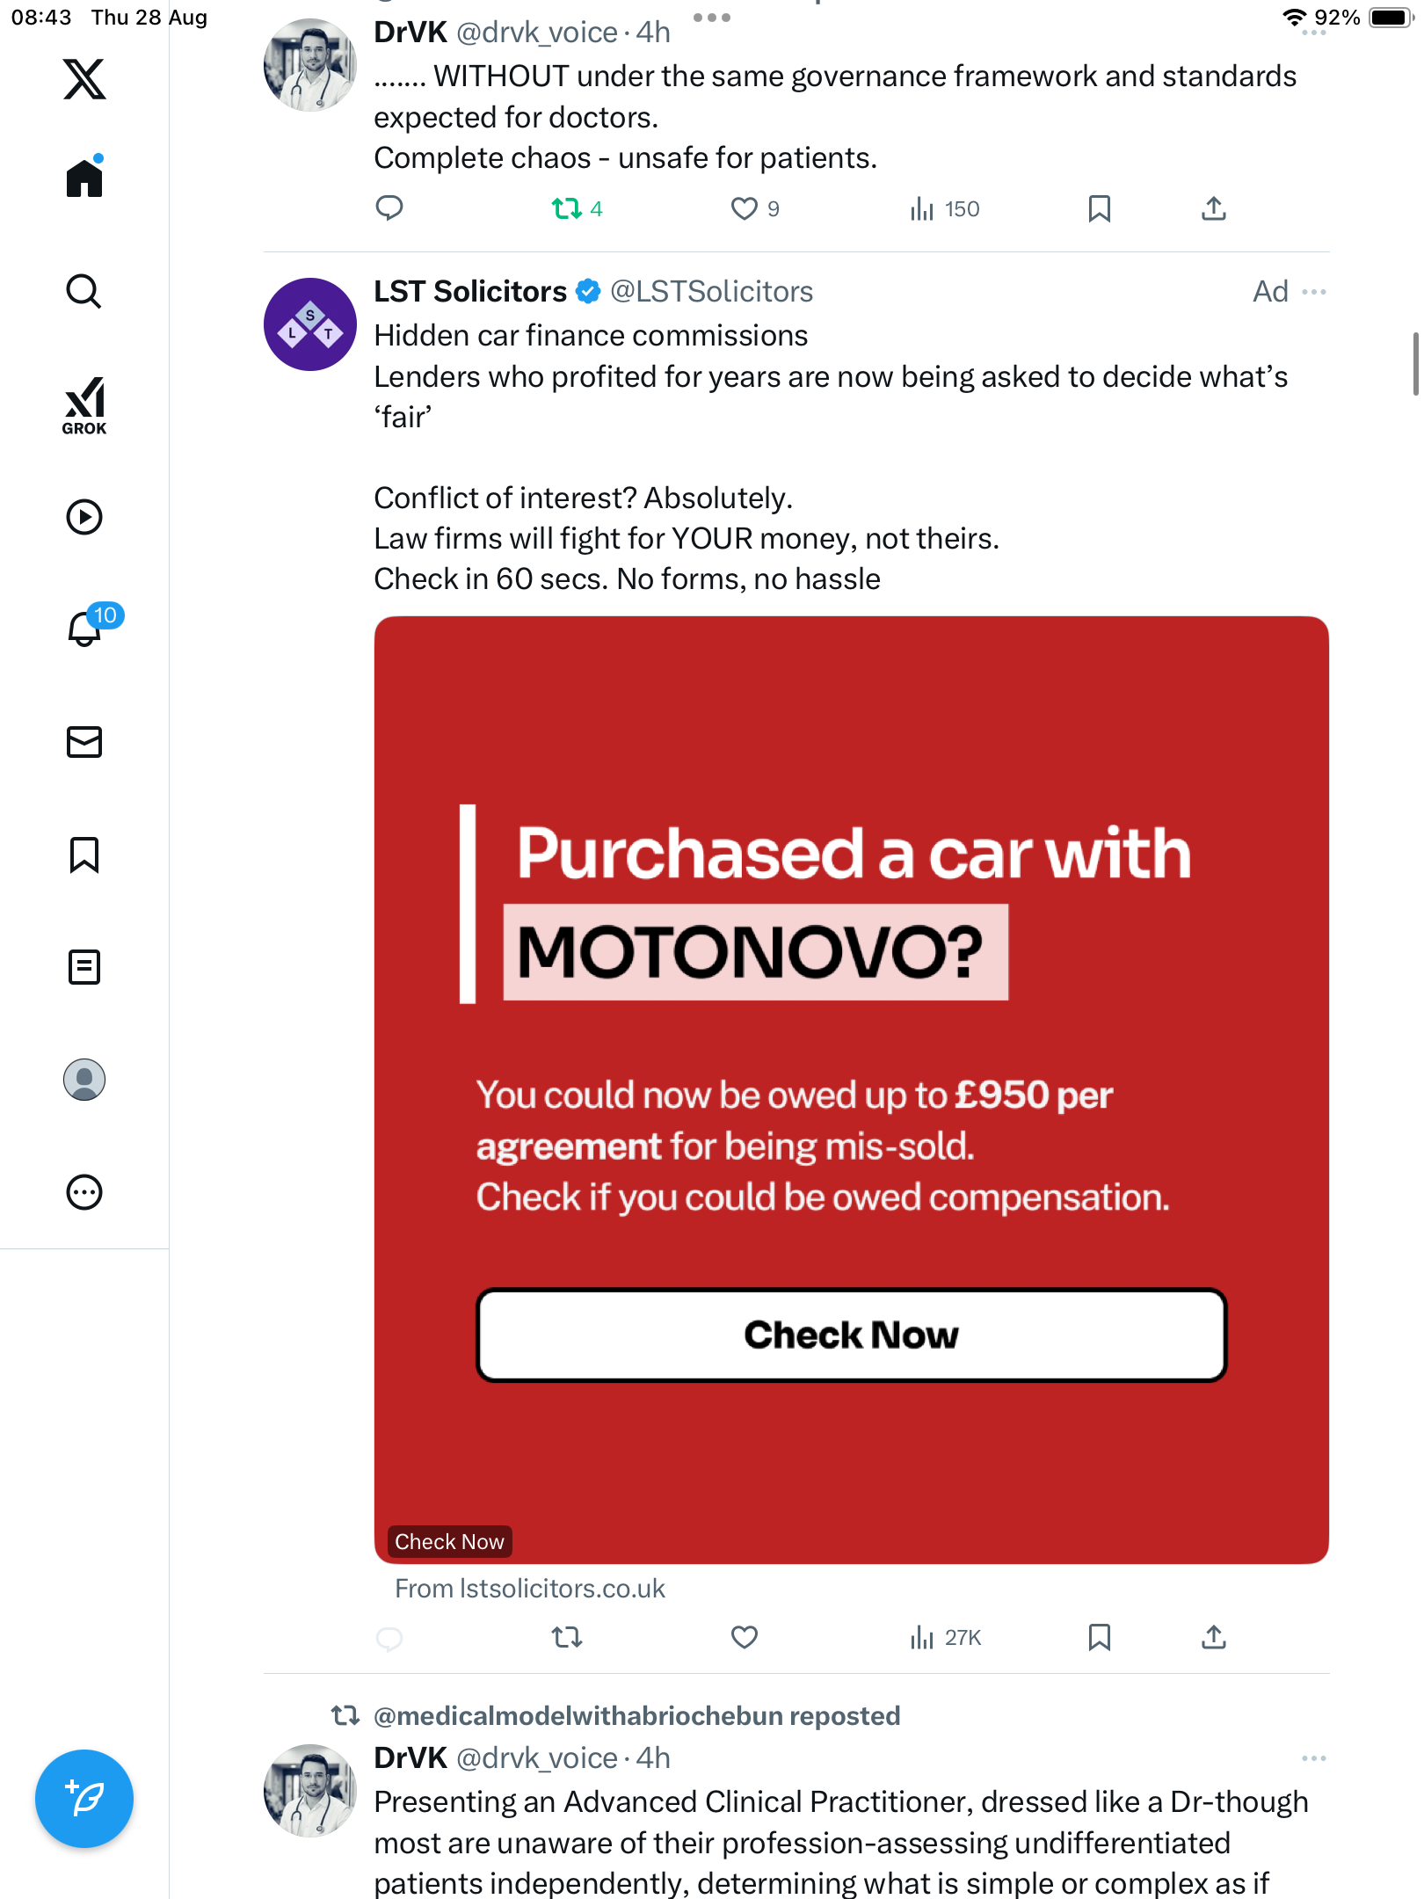
Task: Share the LST Solicitors ad post
Action: click(1214, 1637)
